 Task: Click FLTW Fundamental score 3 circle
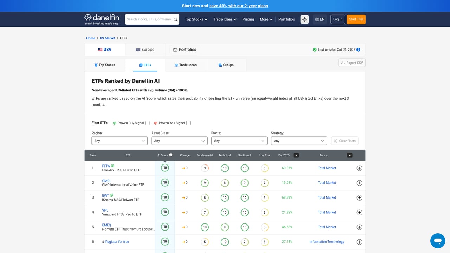pos(205,168)
